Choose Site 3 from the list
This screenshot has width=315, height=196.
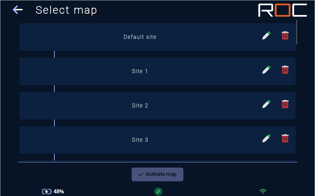pos(157,140)
